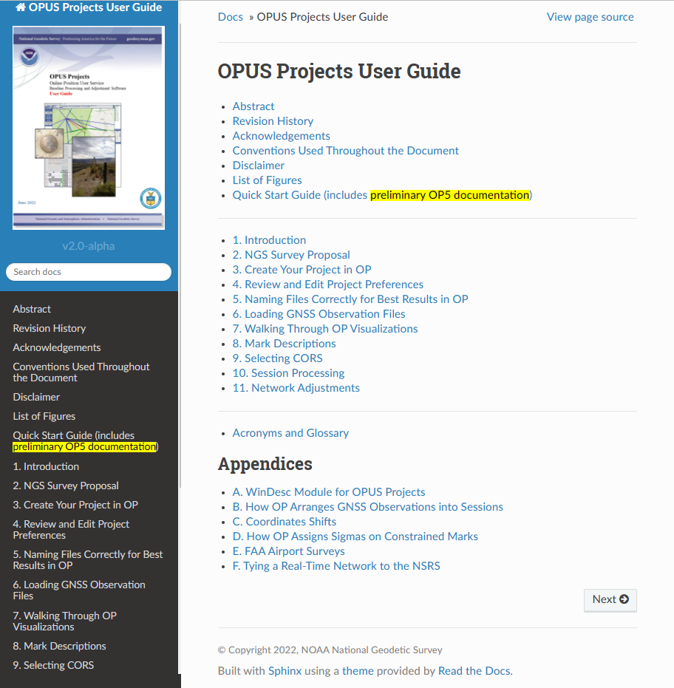Open Acknowledgements link in main contents
674x688 pixels.
(281, 136)
